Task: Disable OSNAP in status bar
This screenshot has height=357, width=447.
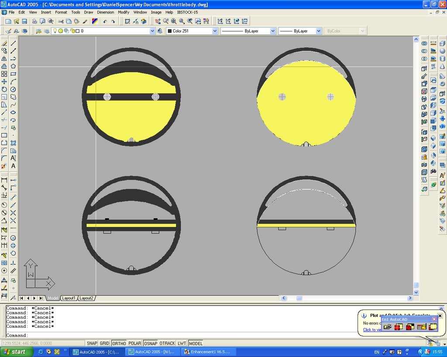Action: pos(150,343)
